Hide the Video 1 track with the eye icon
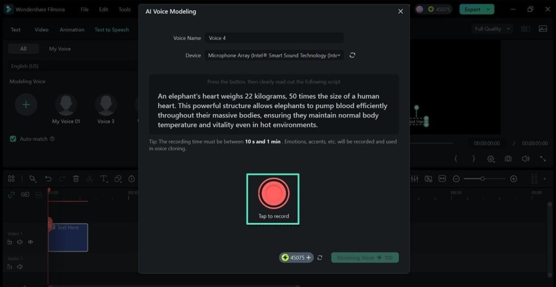The height and width of the screenshot is (287, 556). pos(30,242)
